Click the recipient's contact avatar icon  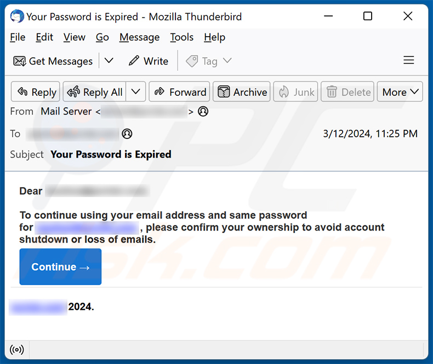[127, 134]
